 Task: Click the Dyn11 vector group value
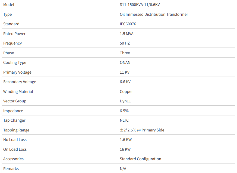coord(125,101)
